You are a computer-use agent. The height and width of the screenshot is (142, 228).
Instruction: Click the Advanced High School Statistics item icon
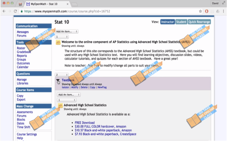60,106
